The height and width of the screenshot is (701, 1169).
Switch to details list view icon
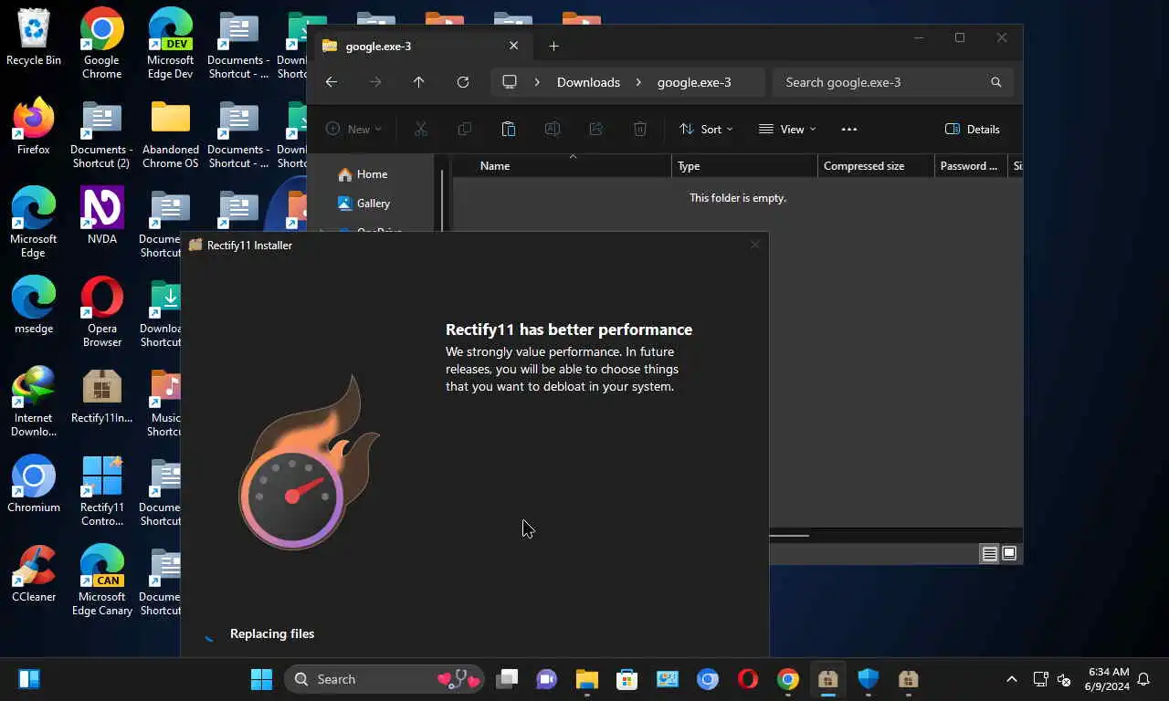click(x=989, y=553)
